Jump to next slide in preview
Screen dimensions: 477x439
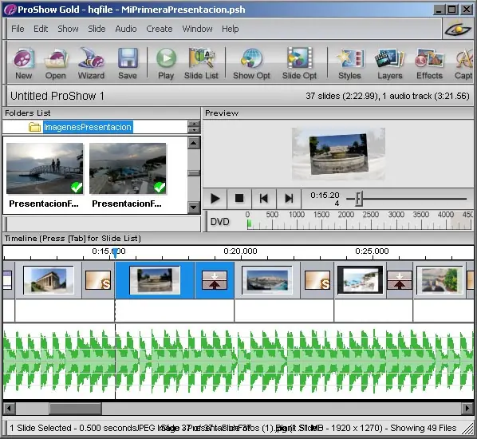click(289, 199)
